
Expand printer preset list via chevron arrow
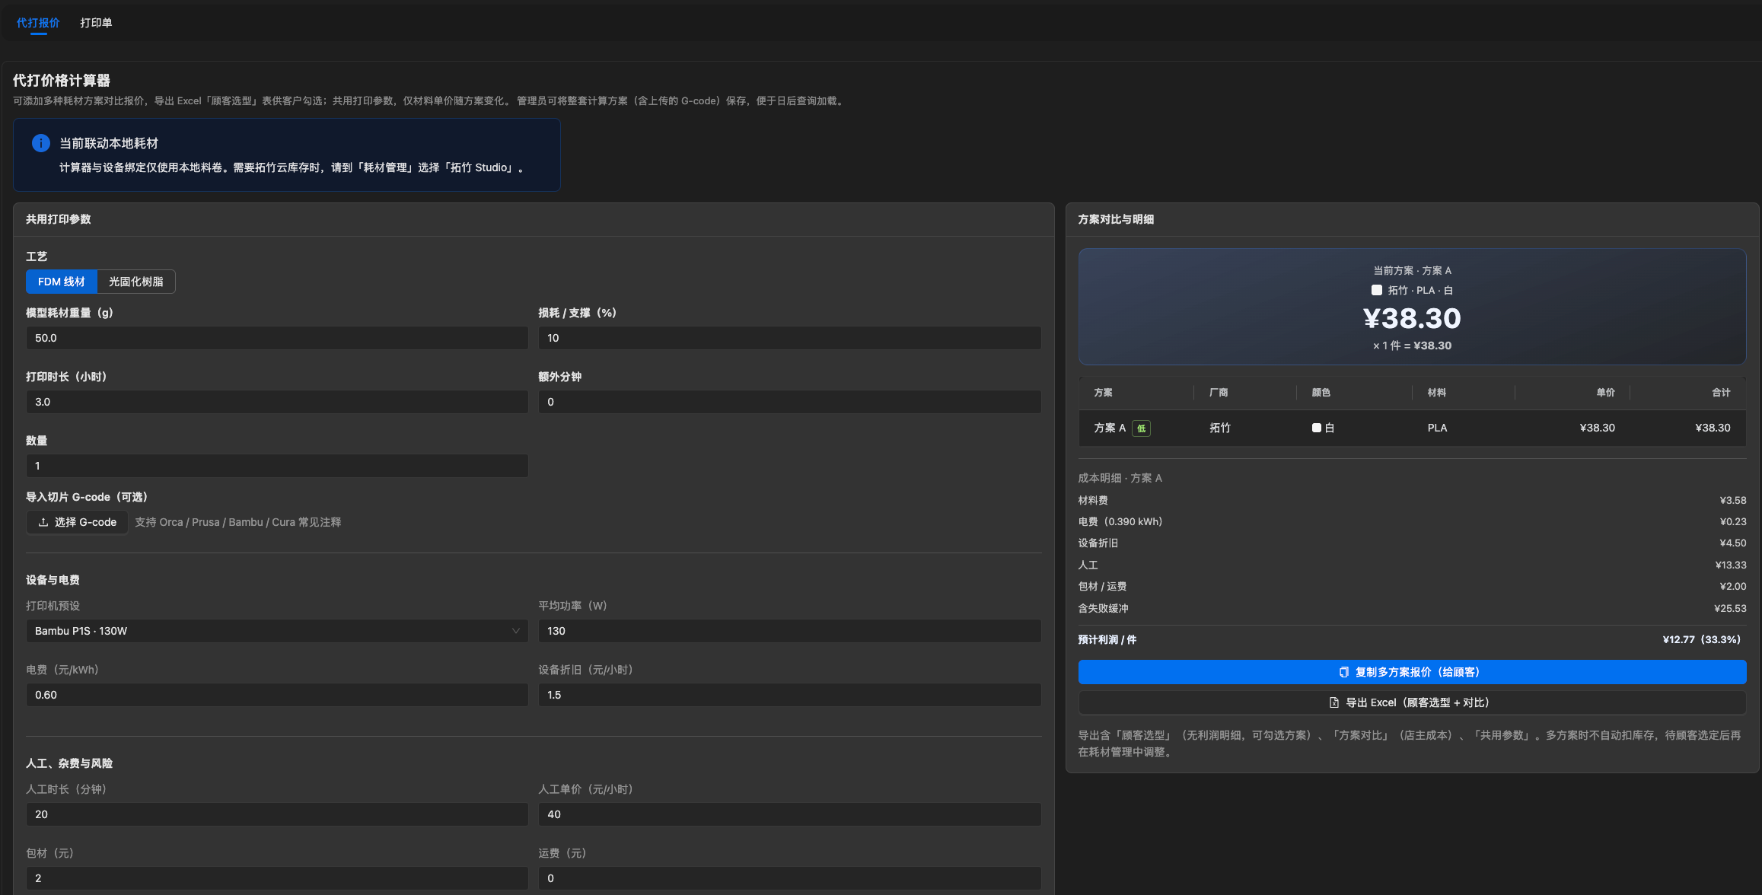click(x=516, y=631)
